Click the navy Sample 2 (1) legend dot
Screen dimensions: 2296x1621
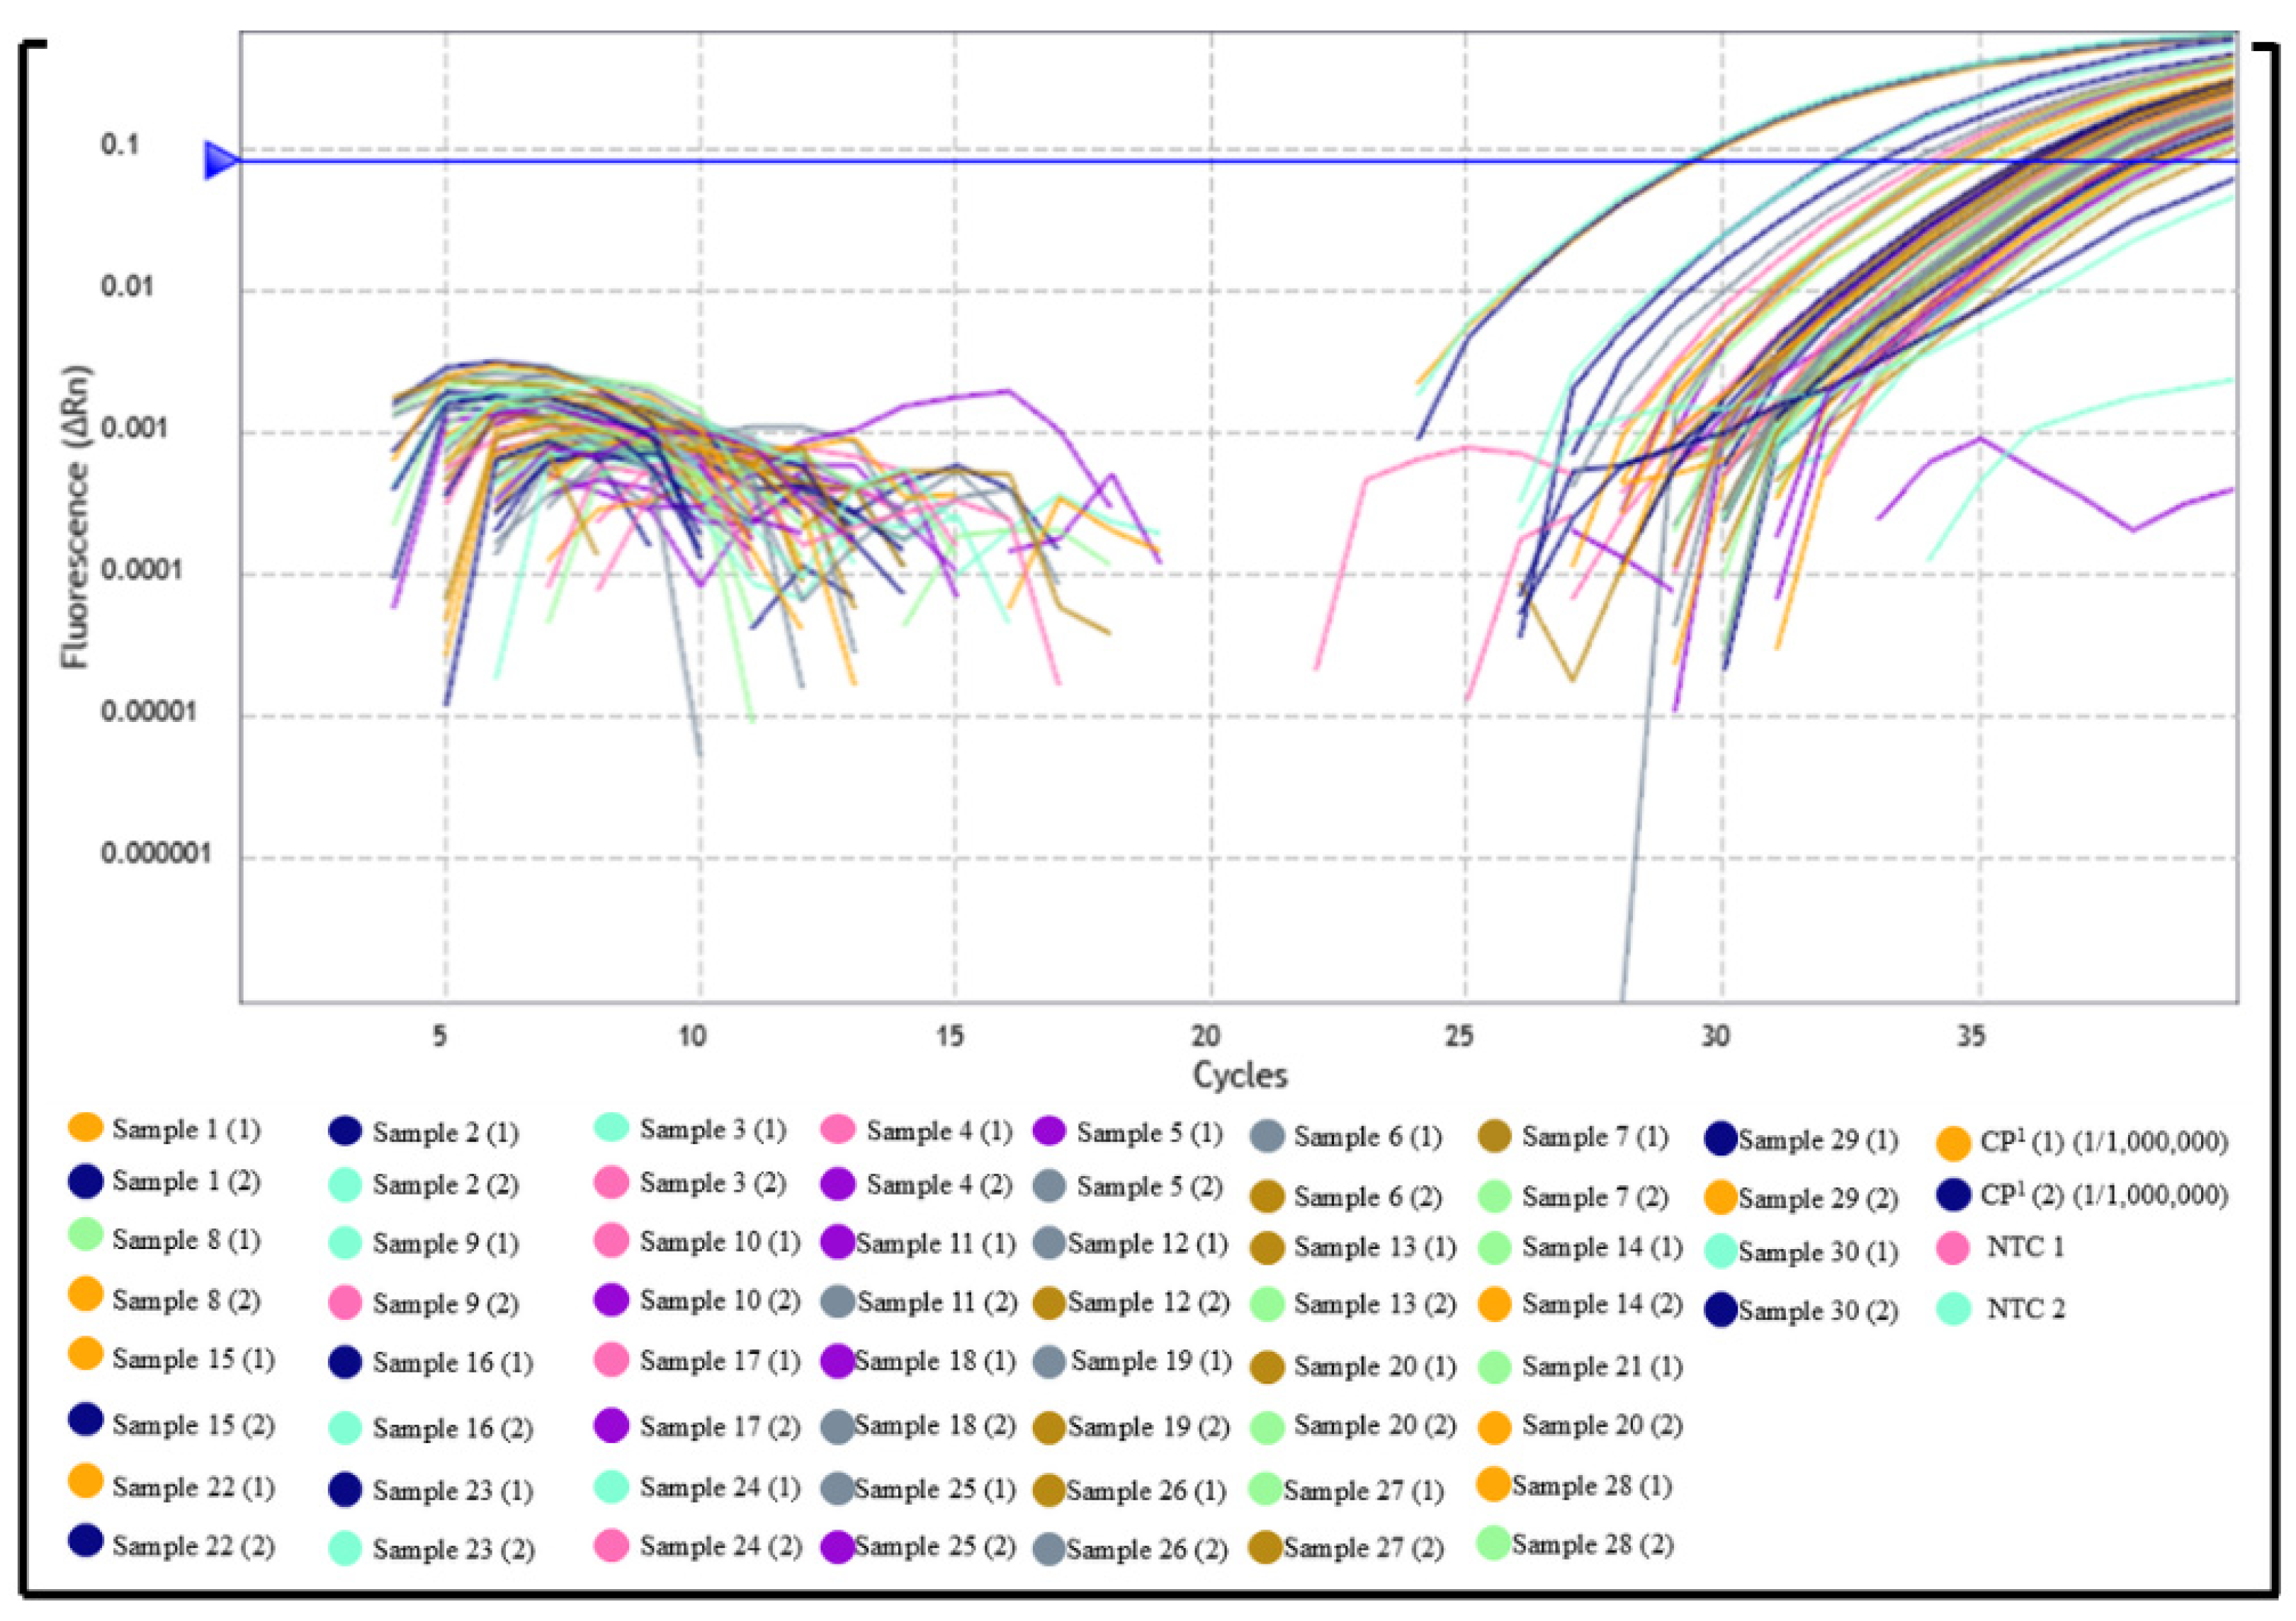pos(345,1131)
